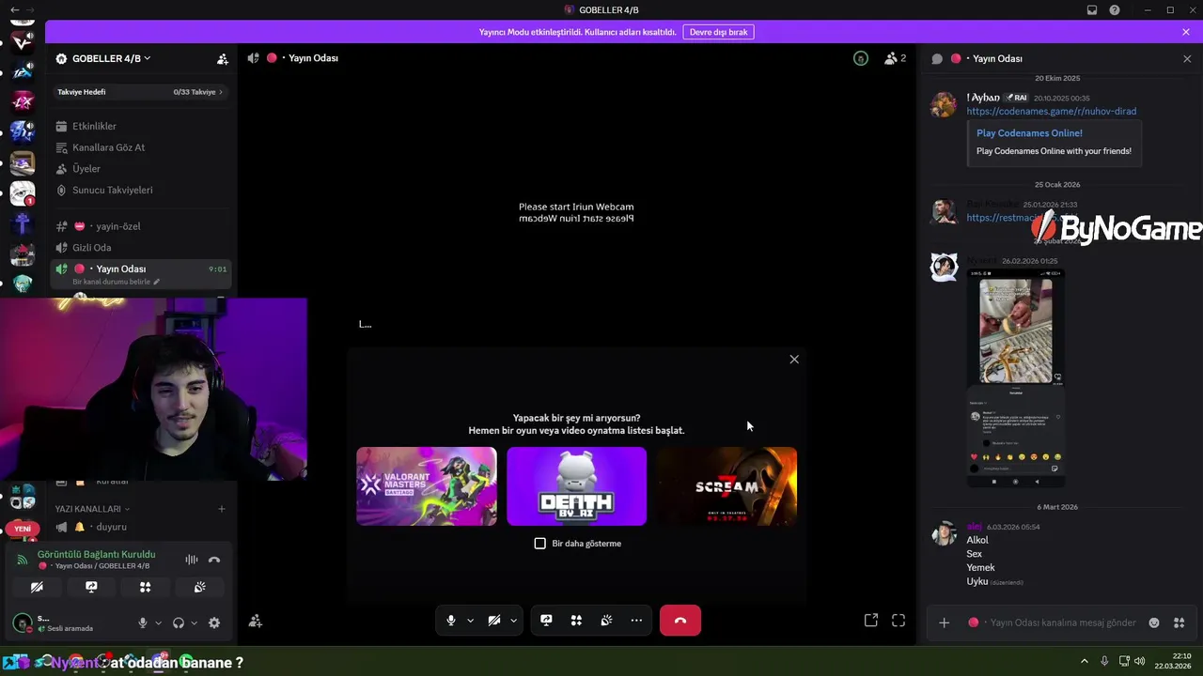Image resolution: width=1203 pixels, height=676 pixels.
Task: Open output device dropdown beside headphones
Action: click(195, 622)
